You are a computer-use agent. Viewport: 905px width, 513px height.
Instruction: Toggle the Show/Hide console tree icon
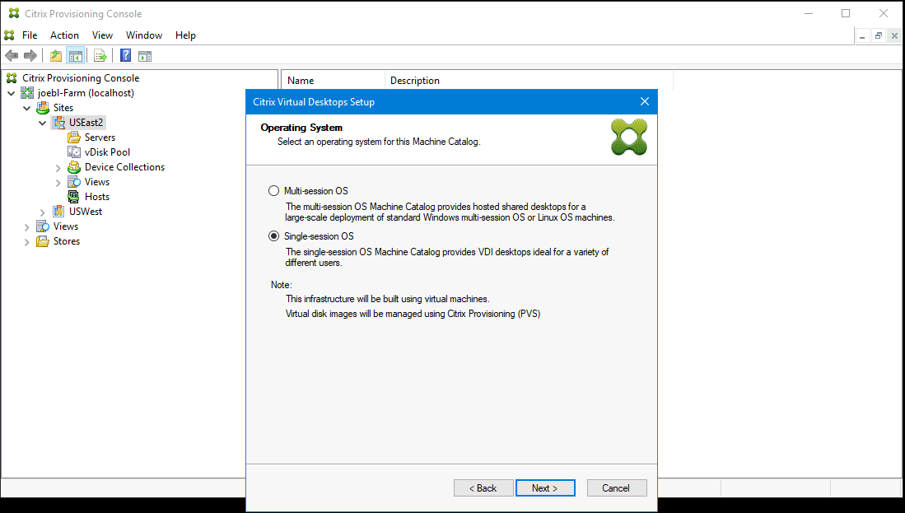pos(75,55)
